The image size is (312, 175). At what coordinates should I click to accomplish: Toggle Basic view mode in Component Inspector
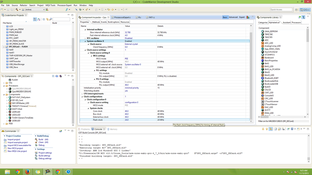tap(225, 17)
